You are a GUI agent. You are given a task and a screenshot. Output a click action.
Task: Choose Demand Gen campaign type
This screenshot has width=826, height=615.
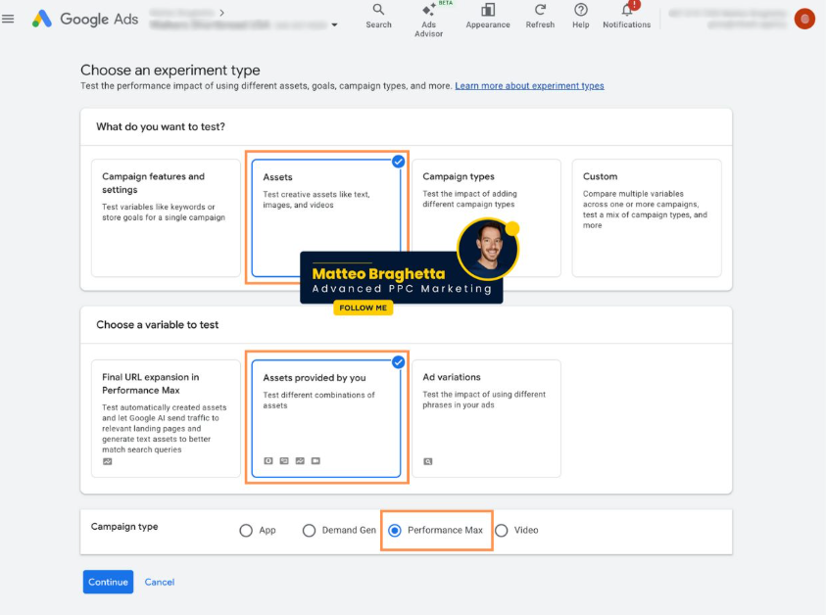pyautogui.click(x=309, y=531)
